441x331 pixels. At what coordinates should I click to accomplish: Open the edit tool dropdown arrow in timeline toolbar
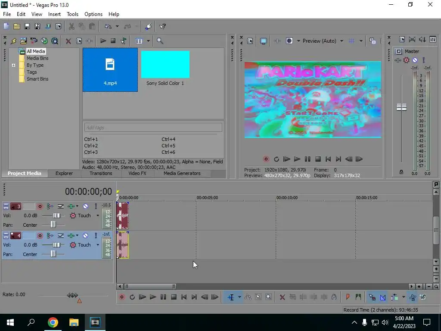[239, 297]
